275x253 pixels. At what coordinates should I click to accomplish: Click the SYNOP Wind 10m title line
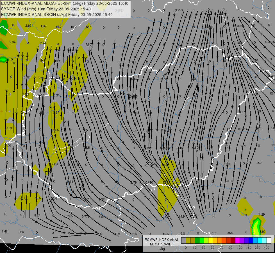(46, 9)
